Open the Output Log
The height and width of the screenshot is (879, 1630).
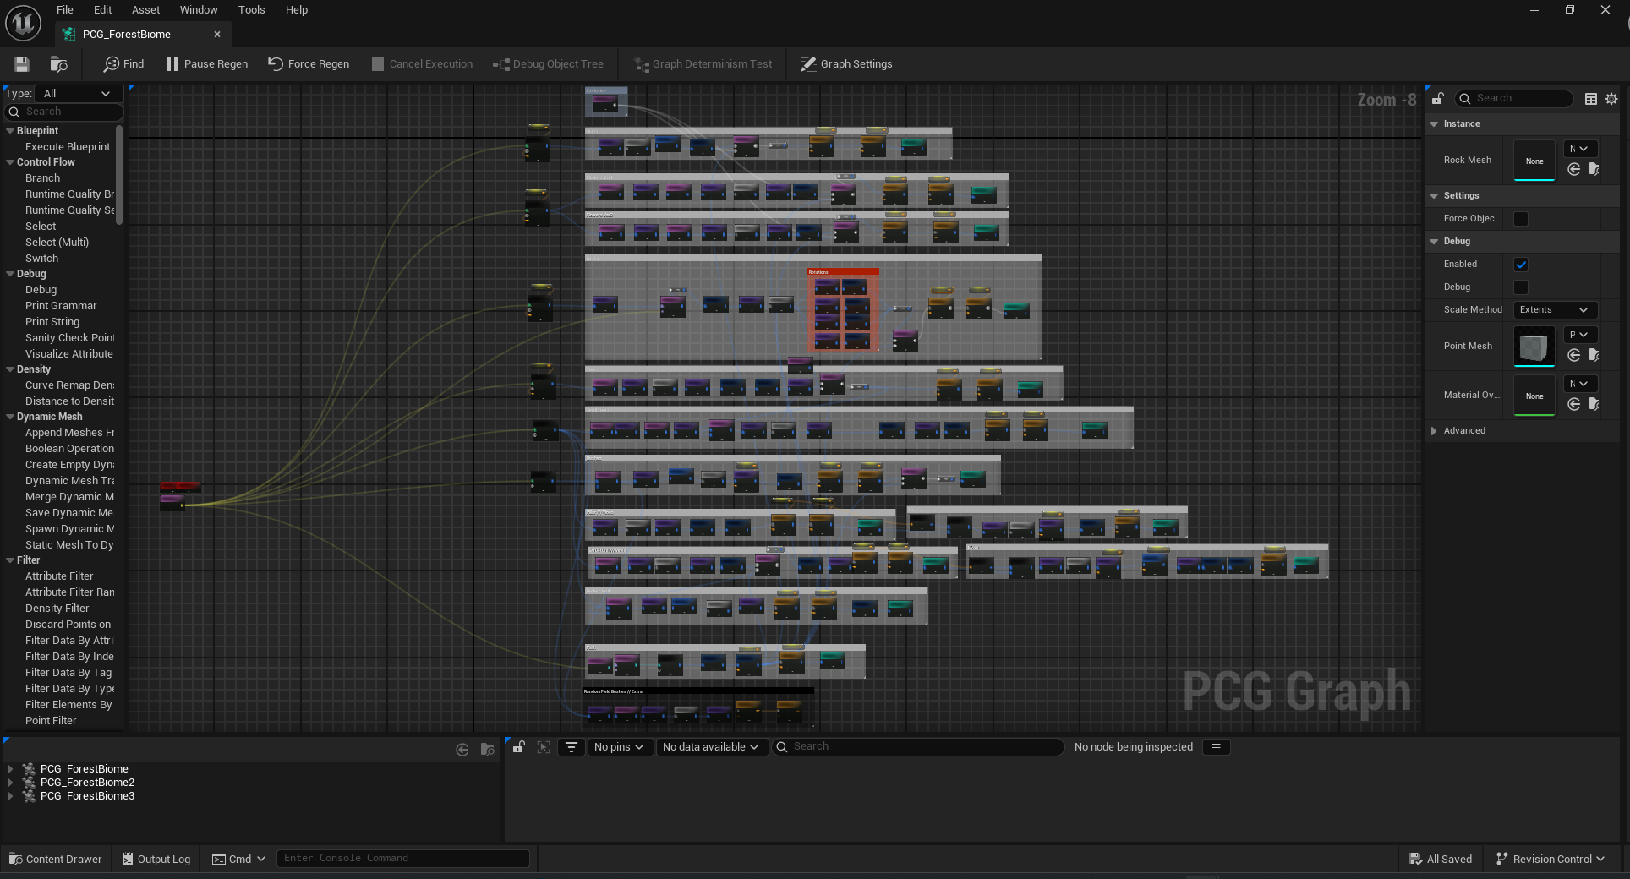[156, 860]
